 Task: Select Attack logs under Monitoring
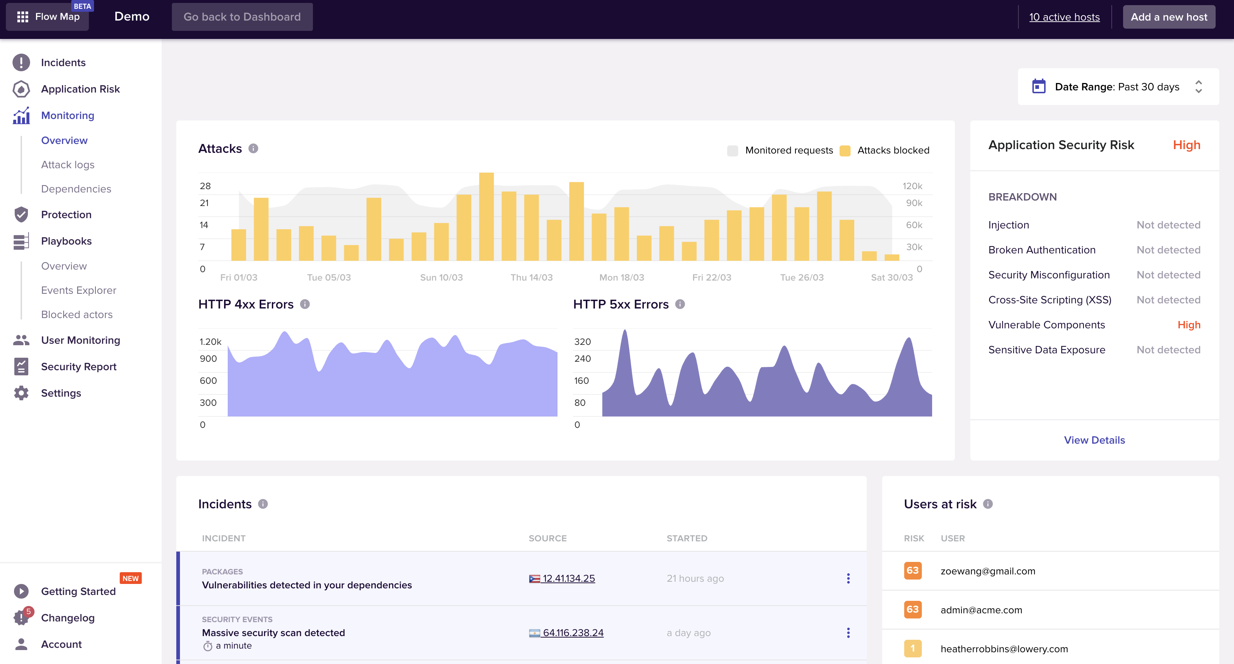(x=68, y=165)
